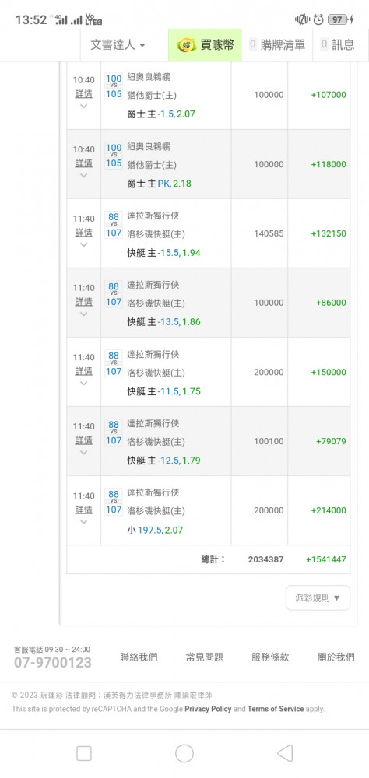Tap the recent apps square icon

tap(84, 753)
